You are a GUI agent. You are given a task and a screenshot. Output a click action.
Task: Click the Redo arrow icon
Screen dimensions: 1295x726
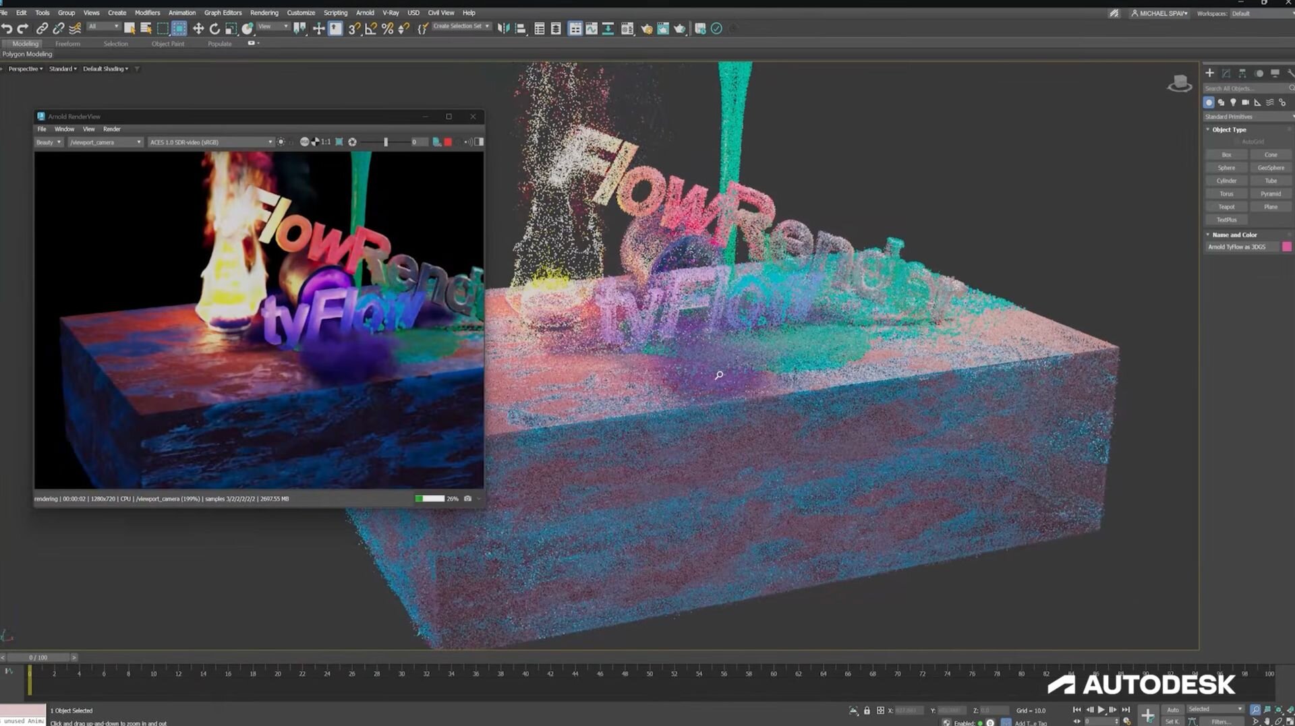[x=23, y=28]
